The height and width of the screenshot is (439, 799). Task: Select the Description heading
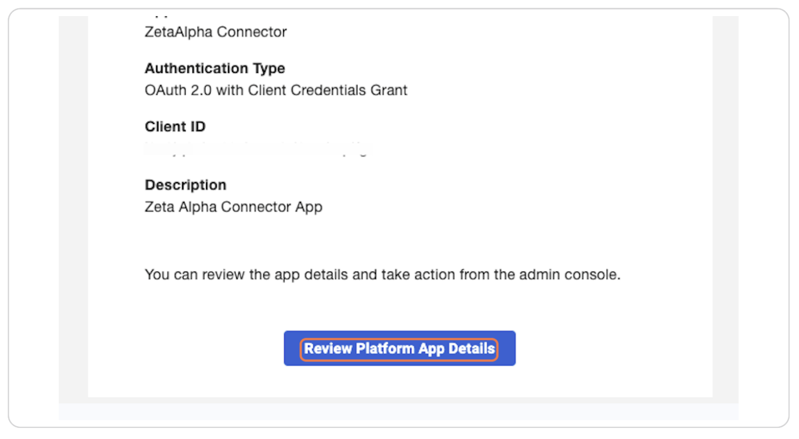click(x=185, y=185)
